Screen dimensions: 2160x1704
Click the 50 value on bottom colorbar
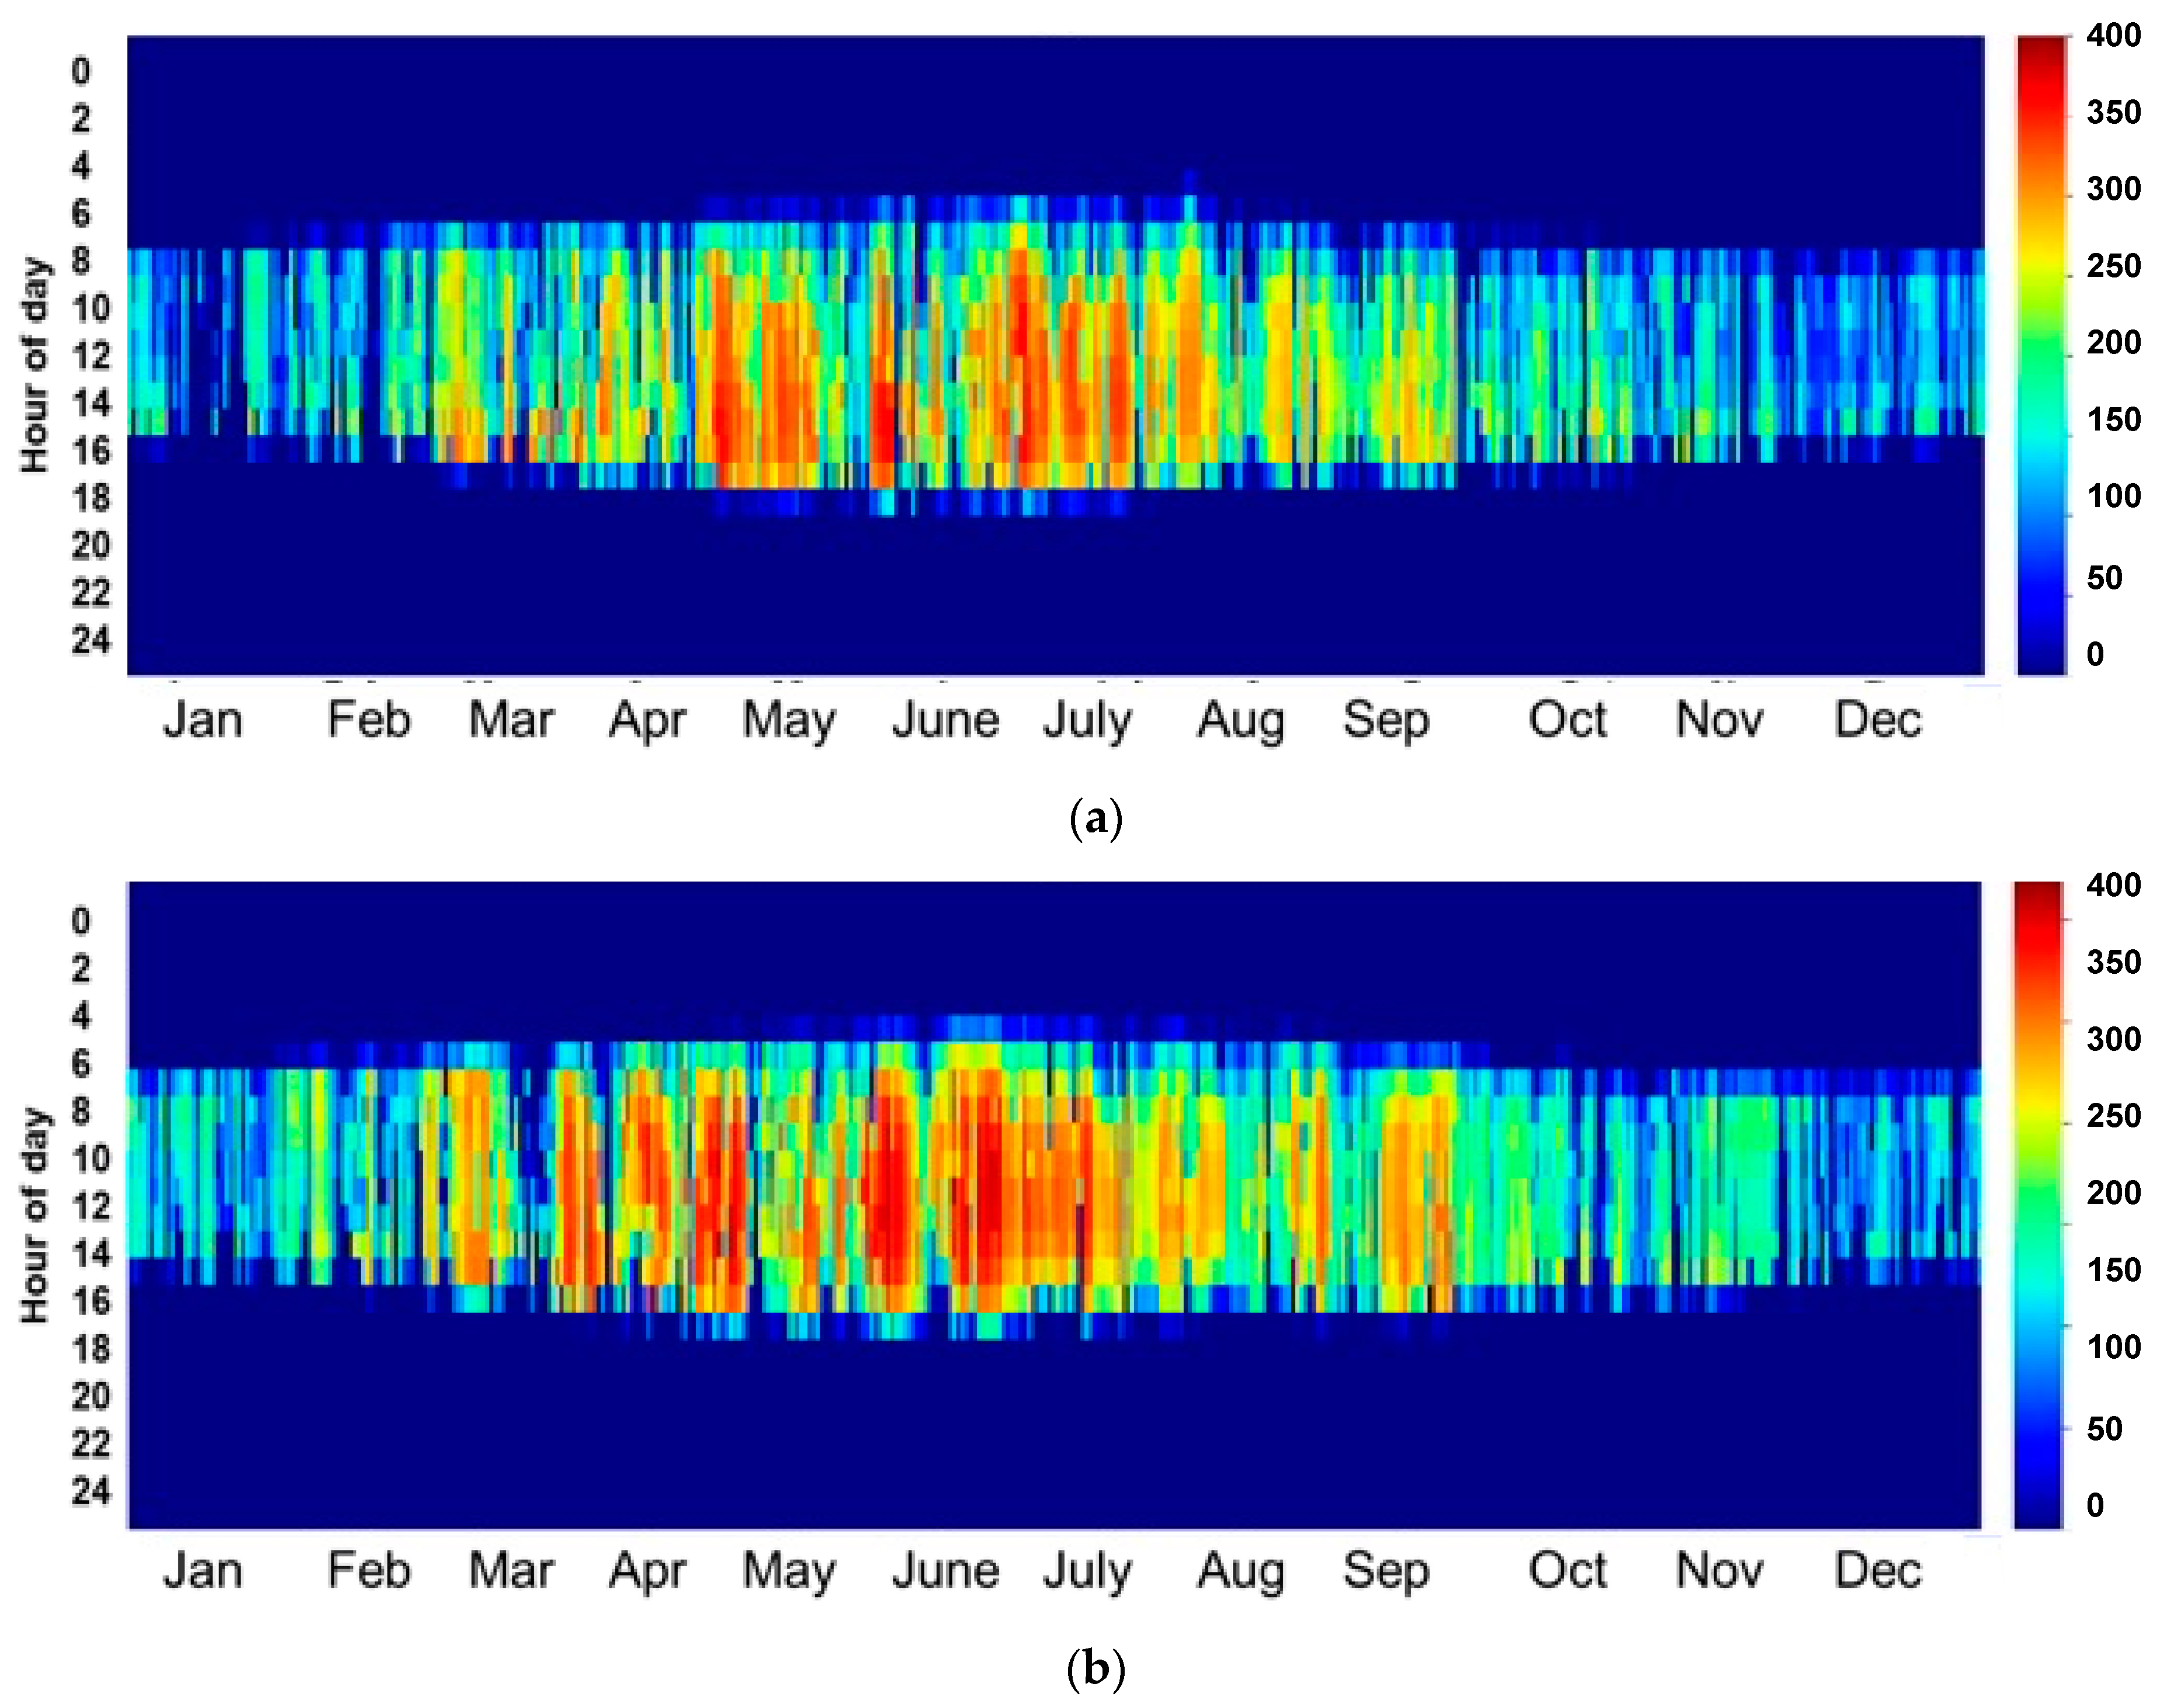point(2104,1429)
